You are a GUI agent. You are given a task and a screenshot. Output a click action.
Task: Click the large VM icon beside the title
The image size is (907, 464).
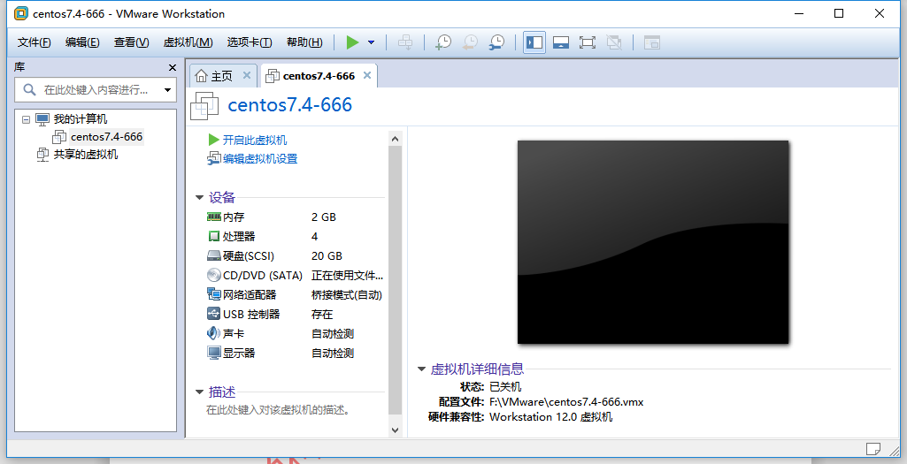pyautogui.click(x=204, y=106)
